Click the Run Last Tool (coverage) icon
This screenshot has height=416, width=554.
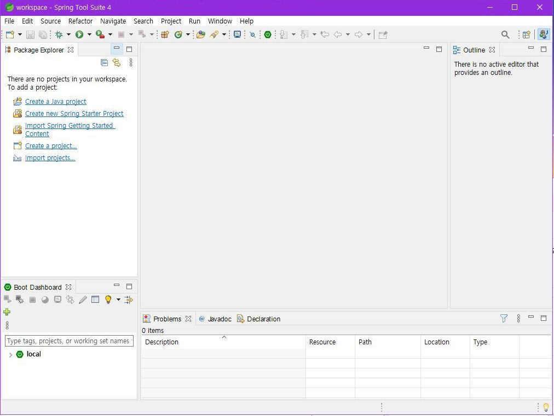[100, 34]
